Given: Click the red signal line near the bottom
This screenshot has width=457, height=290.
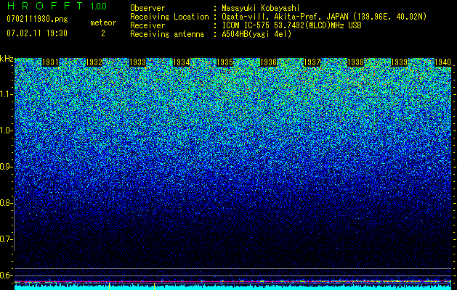Looking at the screenshot, I should pos(233,282).
